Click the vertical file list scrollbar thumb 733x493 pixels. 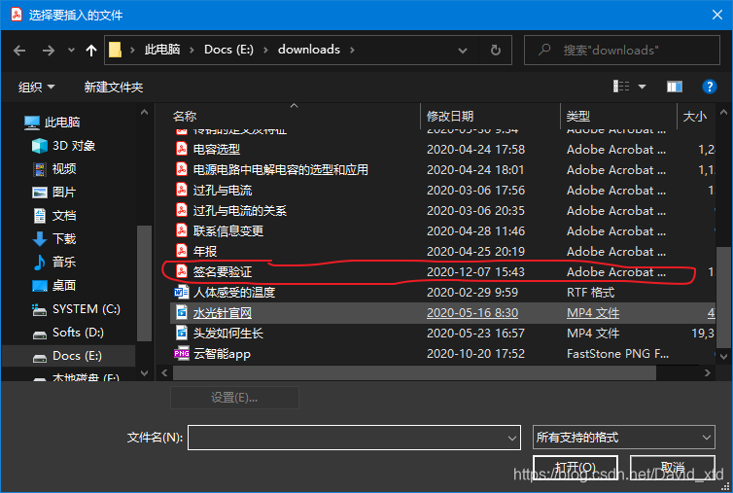click(x=723, y=297)
